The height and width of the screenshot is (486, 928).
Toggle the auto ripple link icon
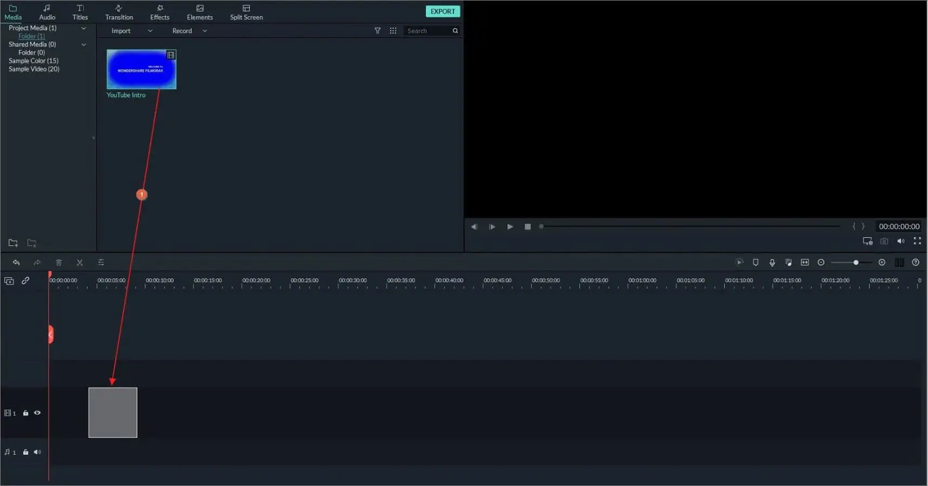[25, 281]
